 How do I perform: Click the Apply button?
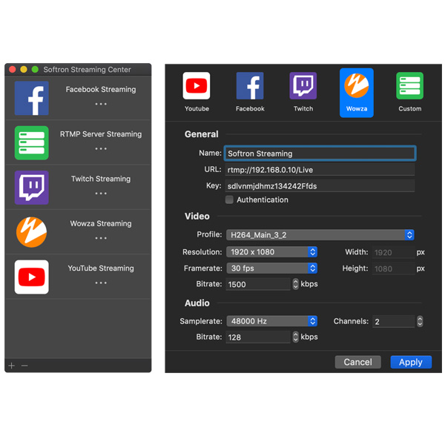click(410, 362)
